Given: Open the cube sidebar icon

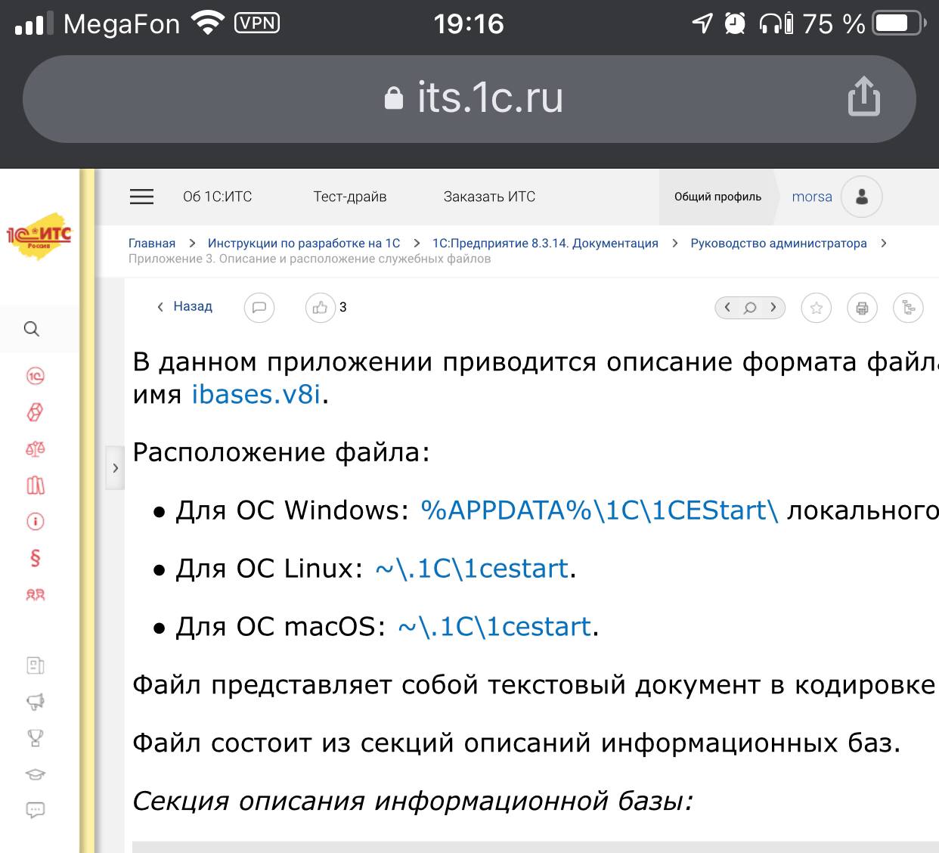Looking at the screenshot, I should [x=36, y=412].
